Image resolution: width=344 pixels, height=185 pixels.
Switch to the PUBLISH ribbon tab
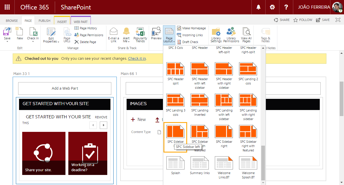coord(44,20)
